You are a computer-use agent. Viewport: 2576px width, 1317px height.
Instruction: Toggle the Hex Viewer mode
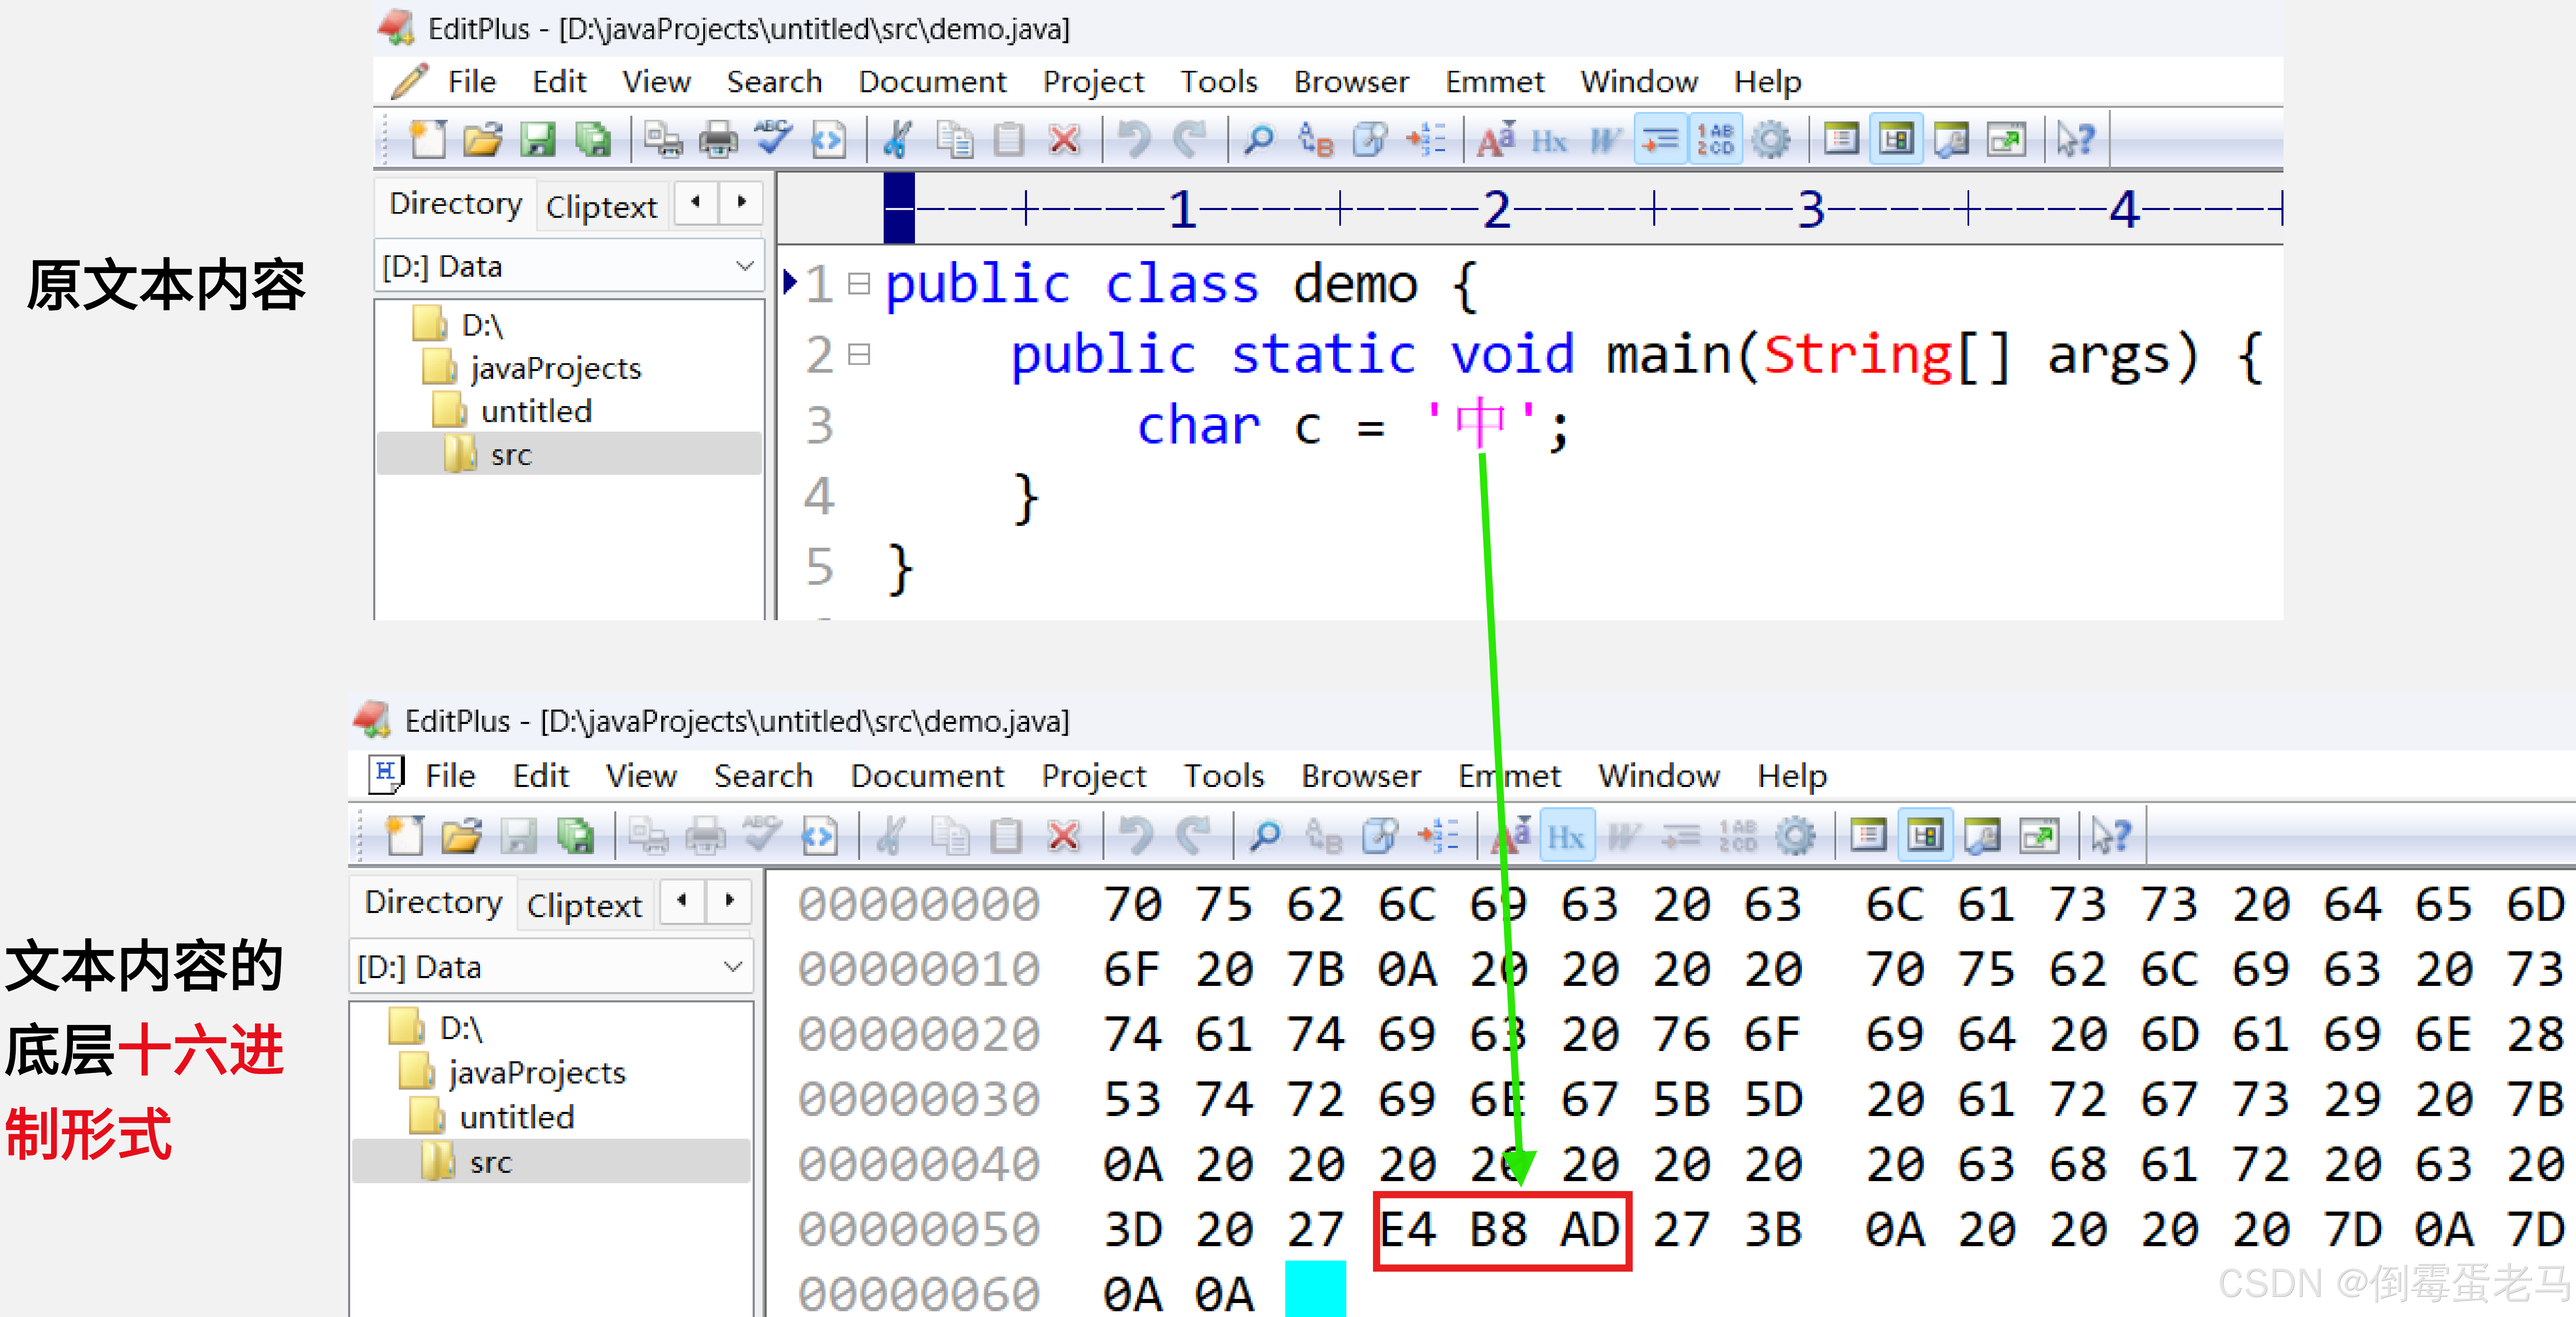click(1550, 139)
